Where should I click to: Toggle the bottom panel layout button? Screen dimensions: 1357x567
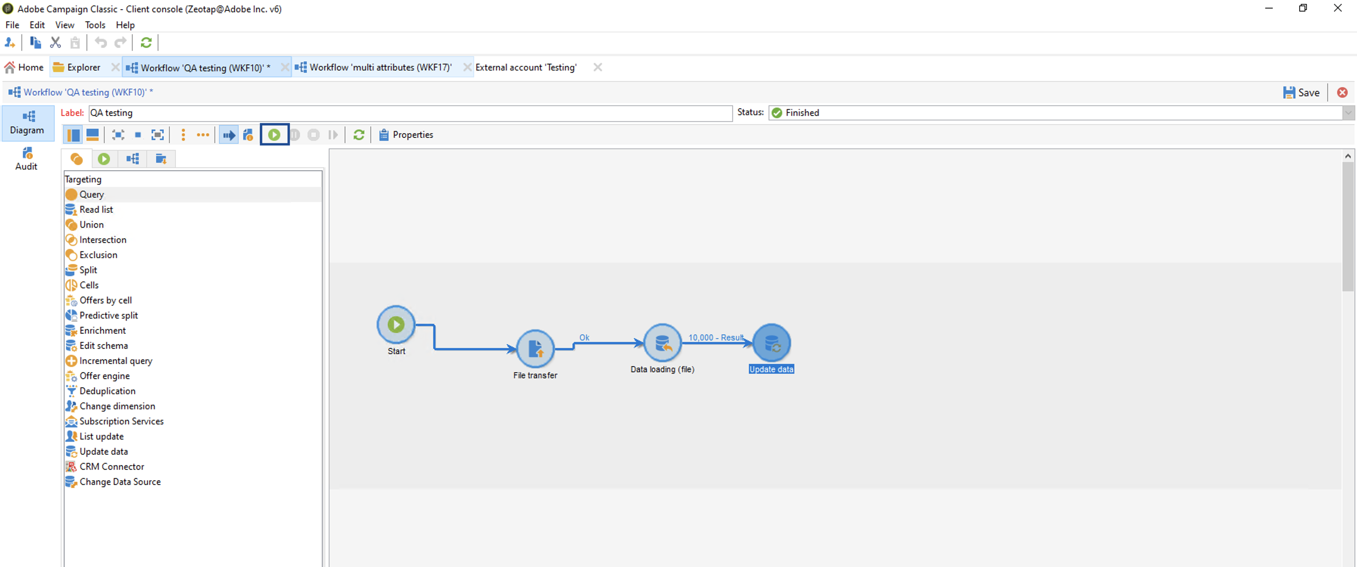coord(92,135)
